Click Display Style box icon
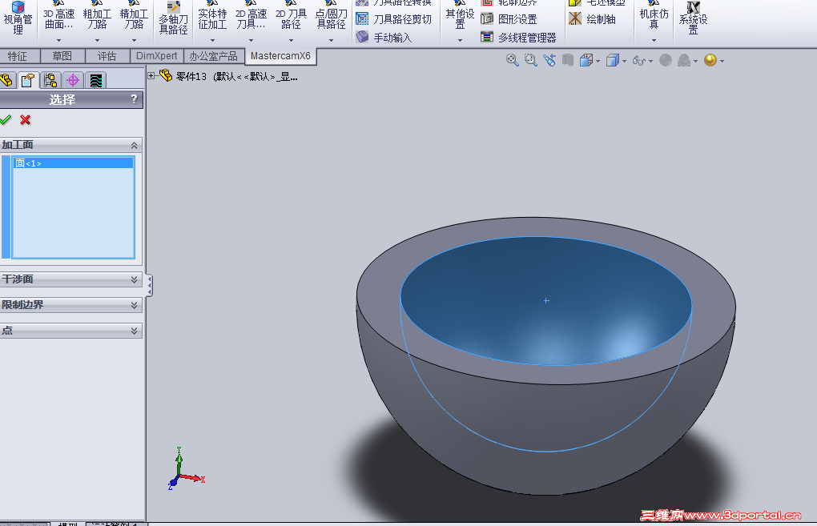Screen dimensions: 817x526 click(613, 60)
